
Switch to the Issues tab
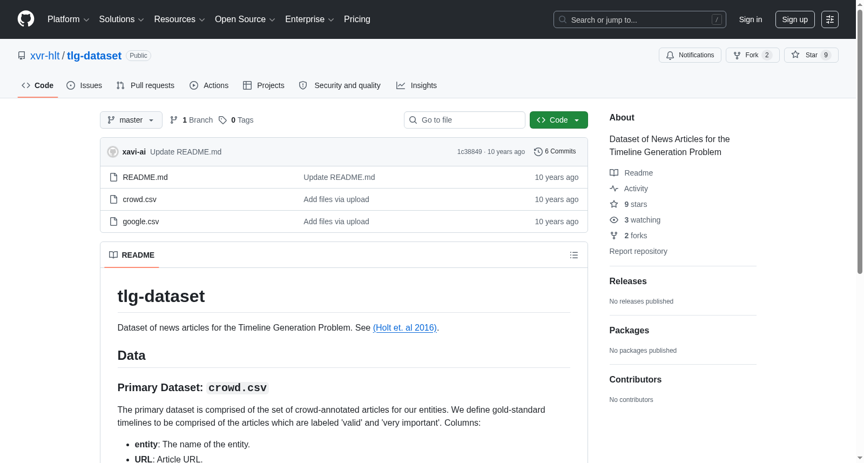click(x=84, y=85)
